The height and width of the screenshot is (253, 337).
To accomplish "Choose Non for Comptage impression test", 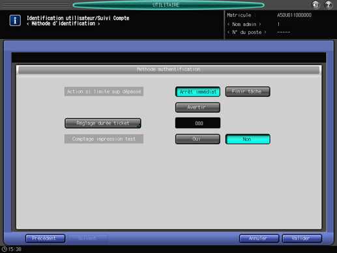I will (x=248, y=139).
